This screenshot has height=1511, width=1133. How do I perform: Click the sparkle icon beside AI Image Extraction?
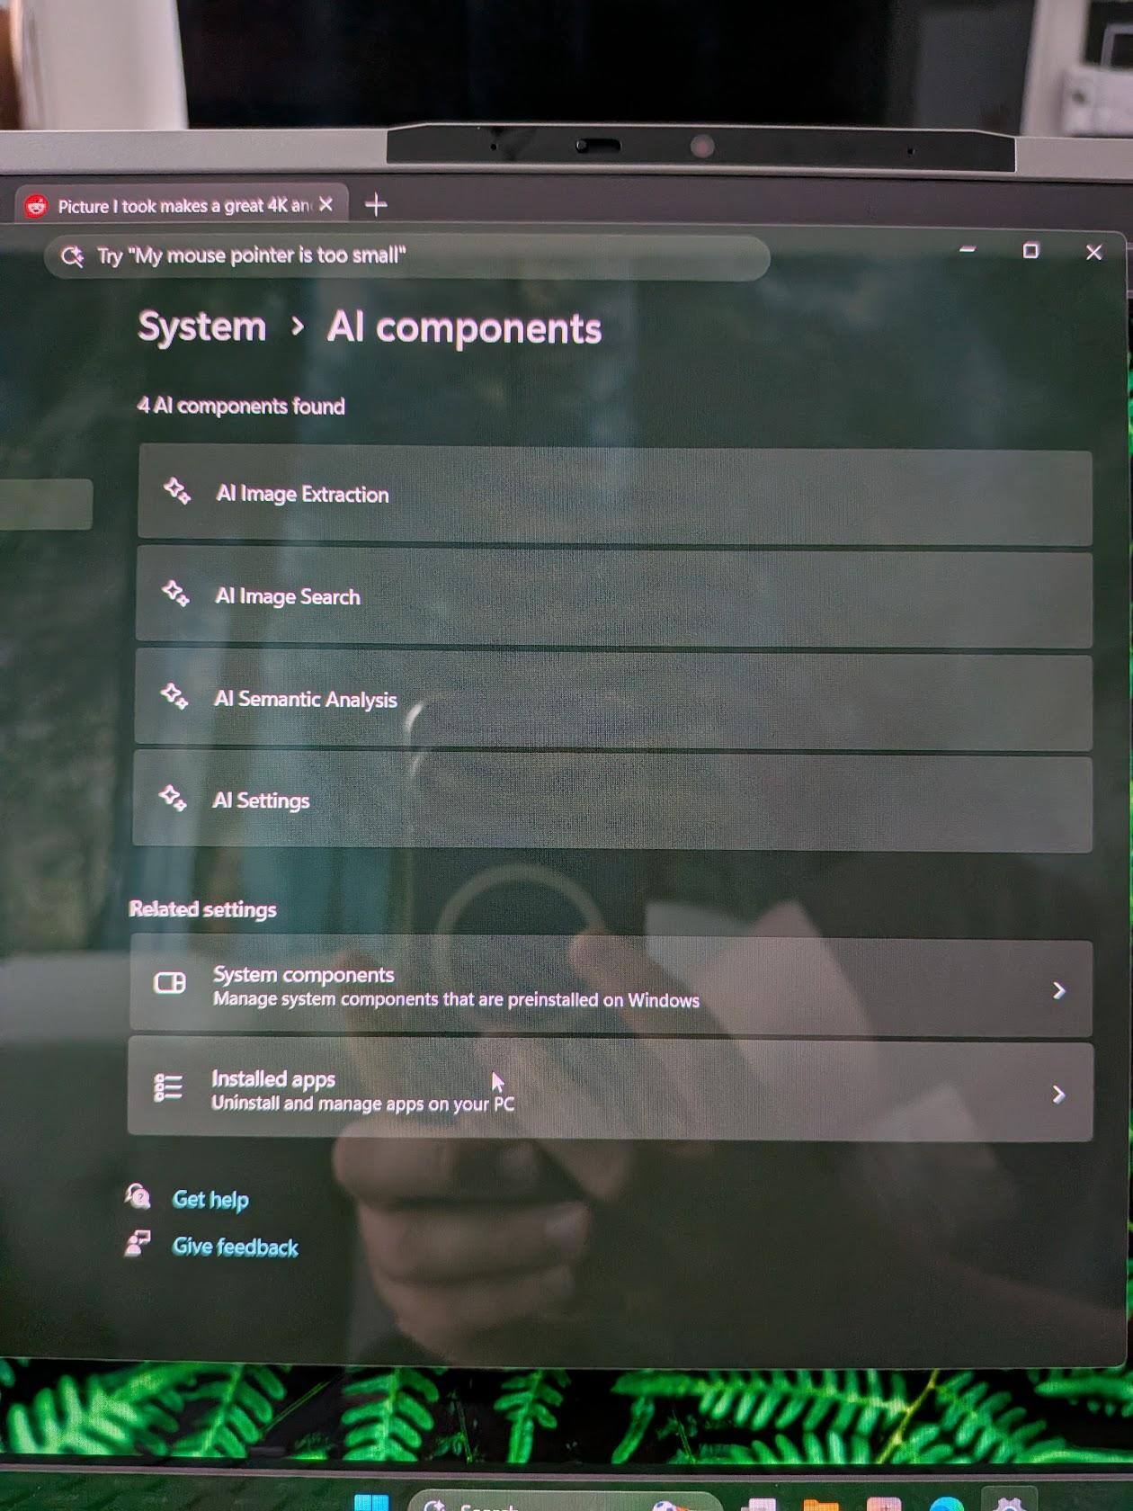tap(177, 491)
